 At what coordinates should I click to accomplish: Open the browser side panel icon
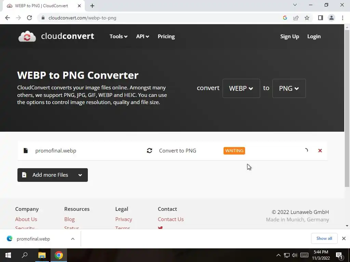point(321,18)
